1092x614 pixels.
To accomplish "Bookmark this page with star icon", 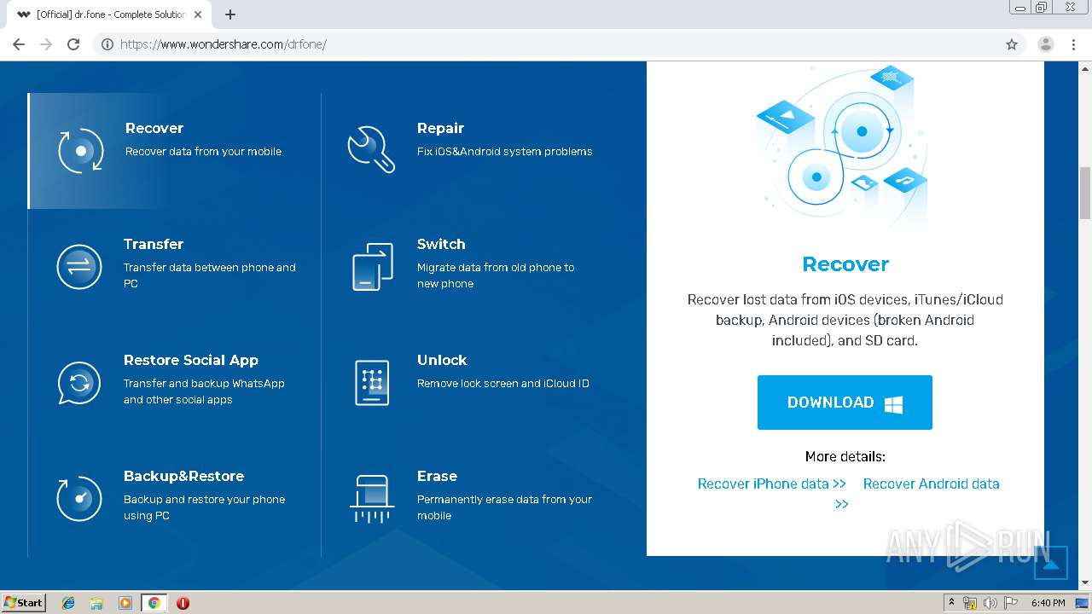I will coord(1012,44).
